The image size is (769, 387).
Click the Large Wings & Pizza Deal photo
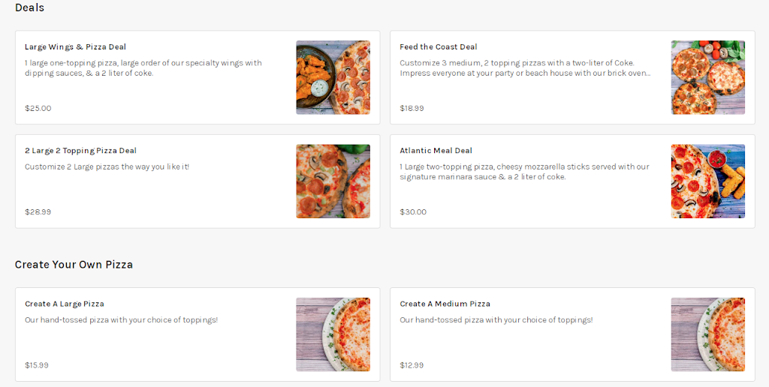pyautogui.click(x=333, y=77)
